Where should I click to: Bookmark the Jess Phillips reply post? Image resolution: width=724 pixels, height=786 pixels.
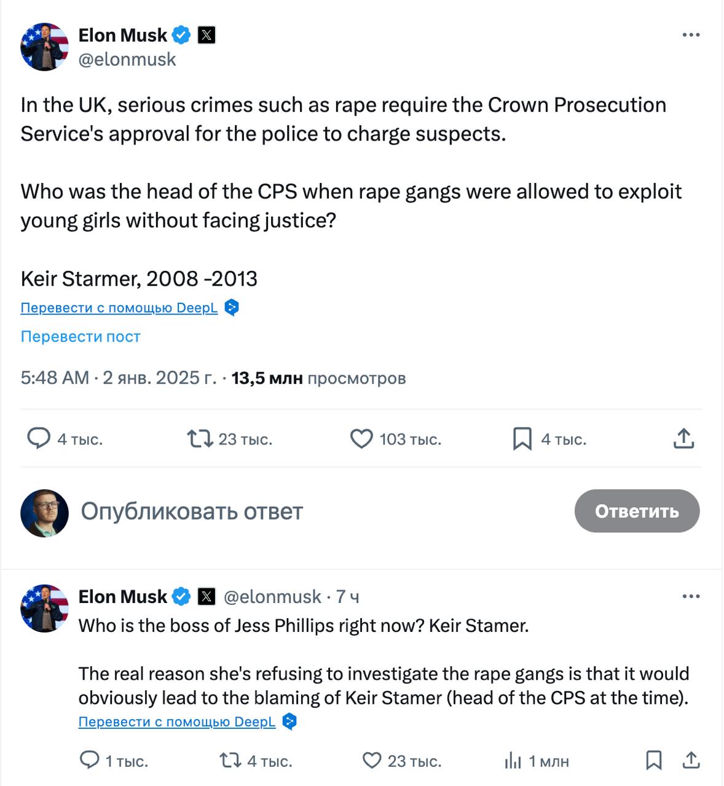coord(654,761)
